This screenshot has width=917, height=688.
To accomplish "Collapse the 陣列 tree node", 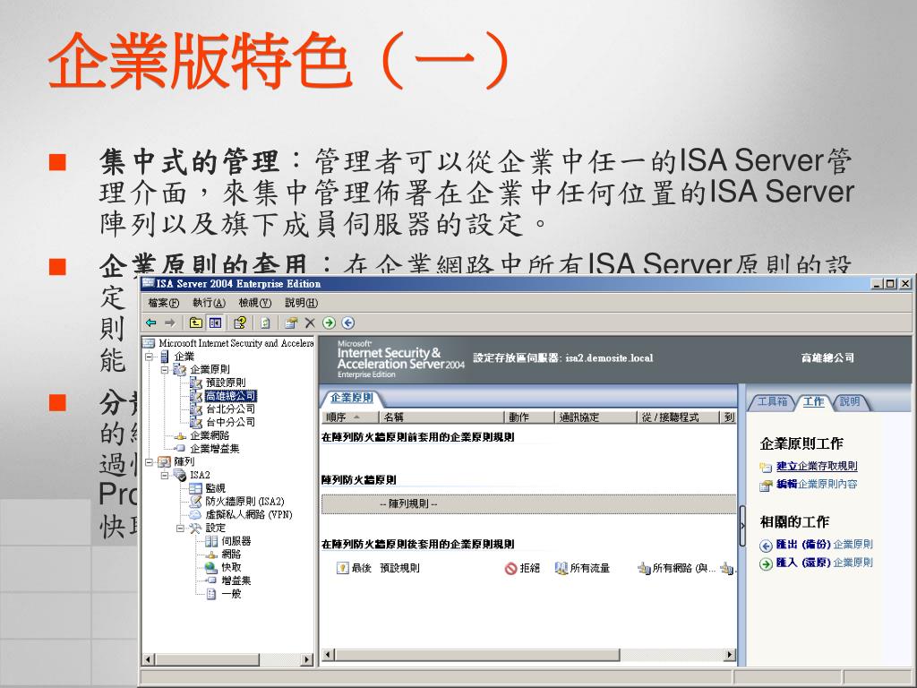I will tap(150, 462).
